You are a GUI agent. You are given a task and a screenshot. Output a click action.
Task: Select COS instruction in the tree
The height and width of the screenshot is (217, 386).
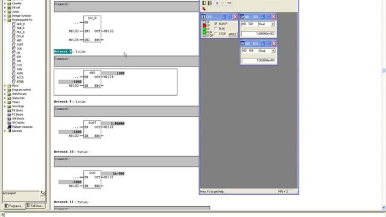19,65
